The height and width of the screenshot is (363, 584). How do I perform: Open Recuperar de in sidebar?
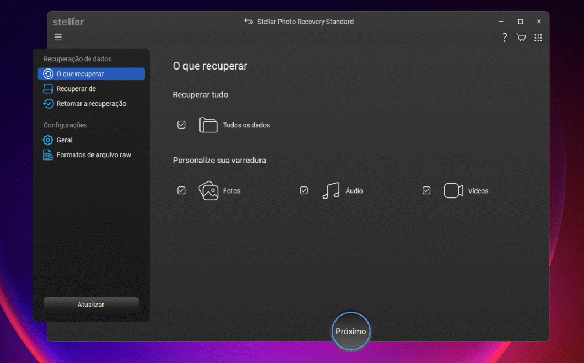coord(76,89)
